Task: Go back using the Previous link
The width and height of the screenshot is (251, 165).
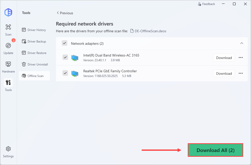Action: tap(65, 13)
